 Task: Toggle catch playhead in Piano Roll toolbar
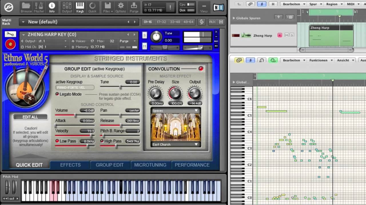point(250,60)
